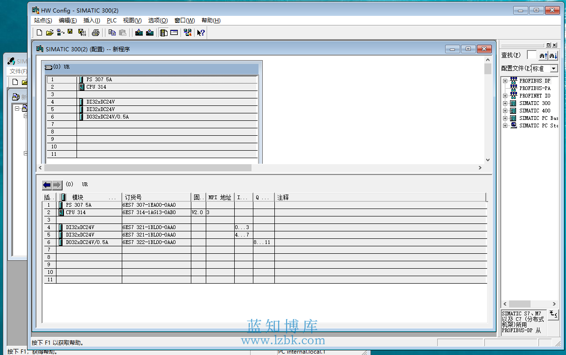Screen dimensions: 566x355
Task: Click the address overview window toolbar icon
Action: 174,33
